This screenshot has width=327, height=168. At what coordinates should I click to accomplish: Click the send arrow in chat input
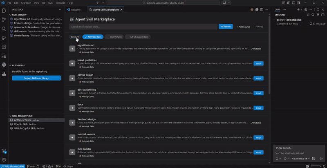[321, 159]
